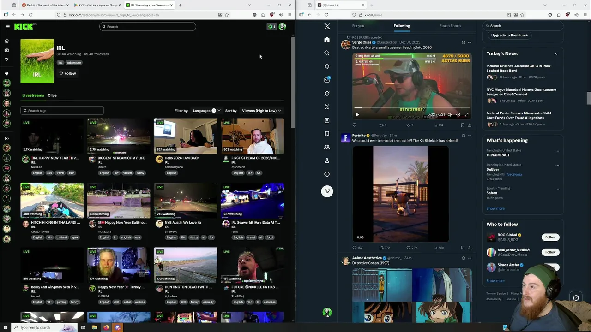The width and height of the screenshot is (591, 332).
Task: Click the Kick search box
Action: coord(148,27)
